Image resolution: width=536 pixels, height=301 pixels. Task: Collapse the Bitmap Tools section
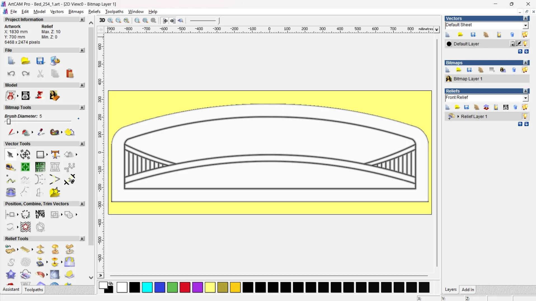coord(82,107)
